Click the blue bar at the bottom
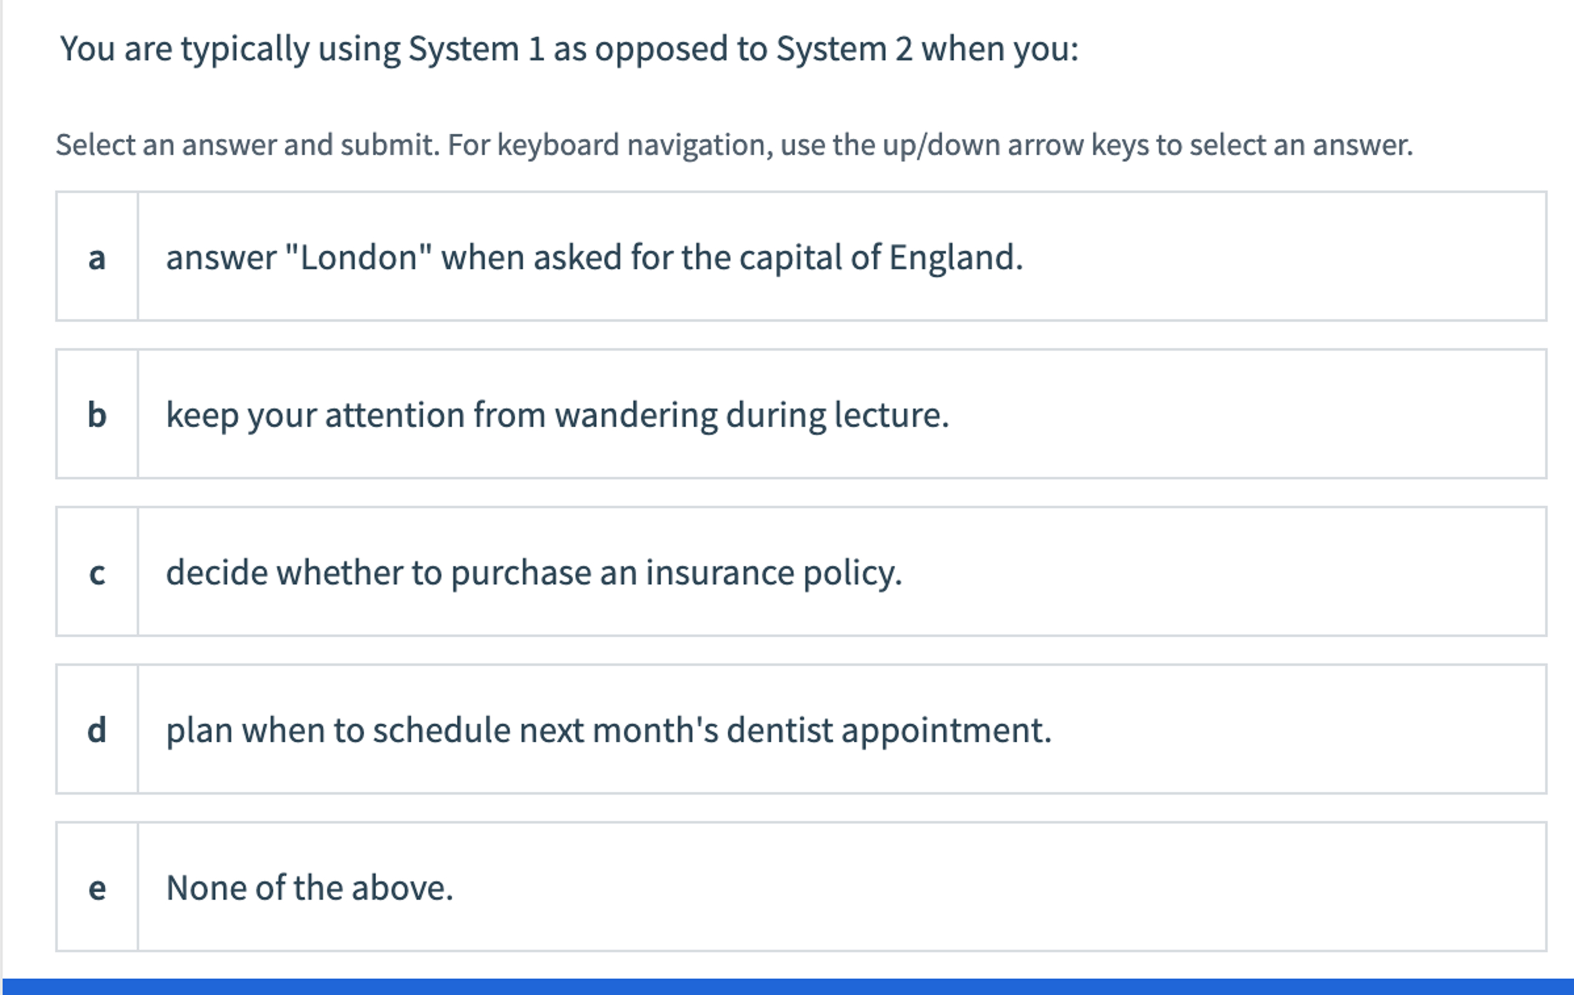 (x=787, y=986)
